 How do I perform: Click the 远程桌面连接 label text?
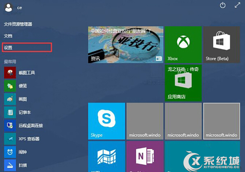[x=31, y=126]
